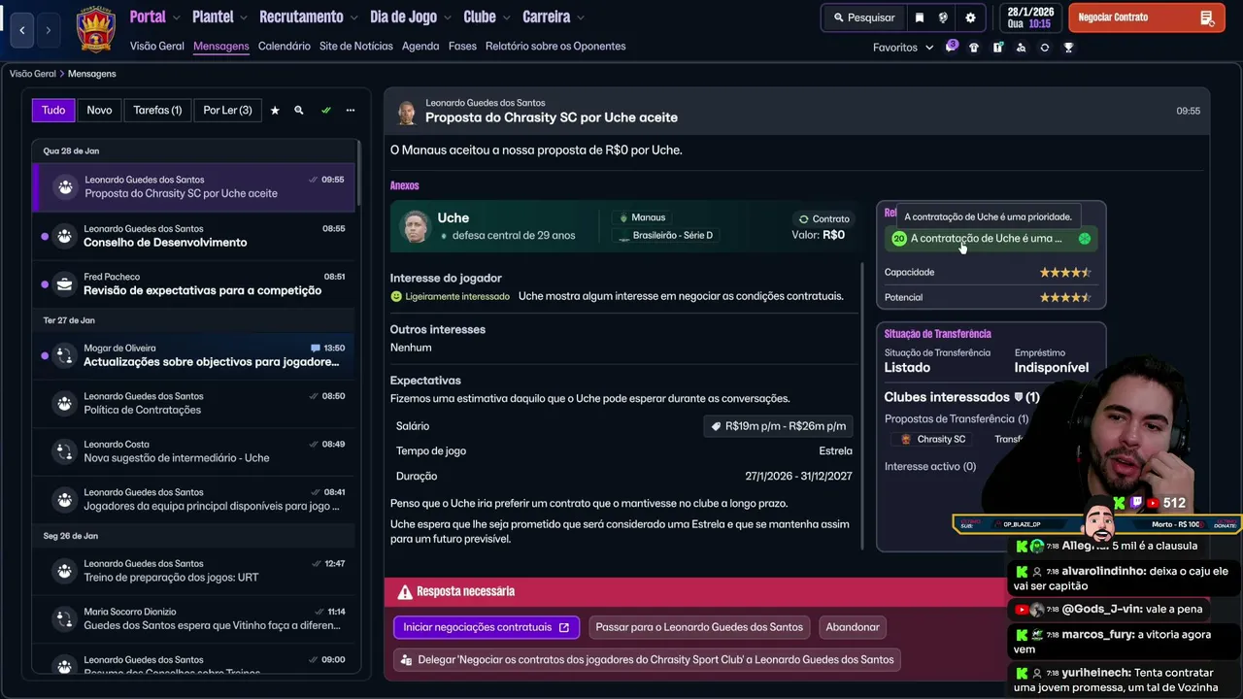
Task: Click the Chrasity SC badge in transfer proposals
Action: pyautogui.click(x=906, y=440)
